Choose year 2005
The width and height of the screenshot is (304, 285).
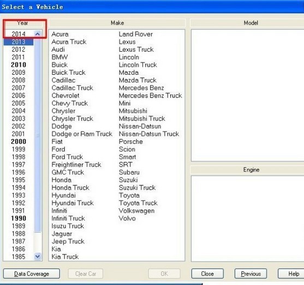pos(19,103)
